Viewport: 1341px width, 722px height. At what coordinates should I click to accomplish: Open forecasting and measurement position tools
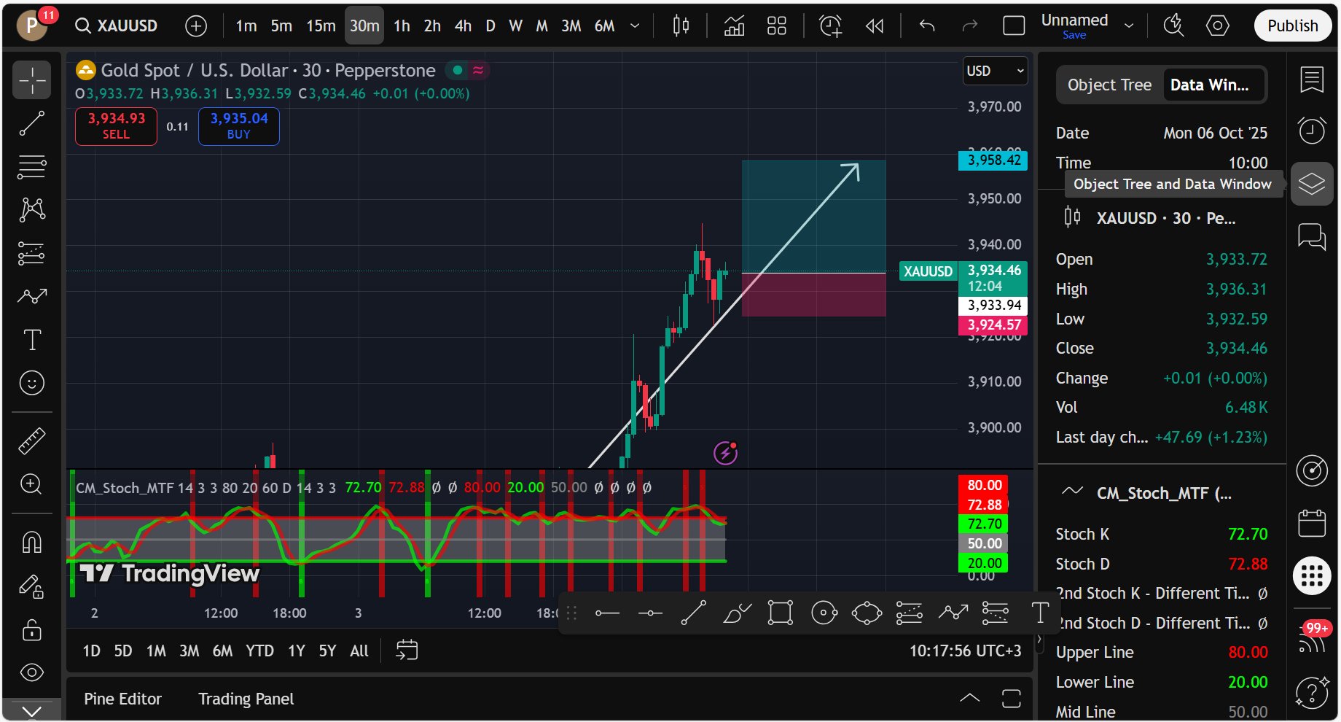tap(31, 253)
